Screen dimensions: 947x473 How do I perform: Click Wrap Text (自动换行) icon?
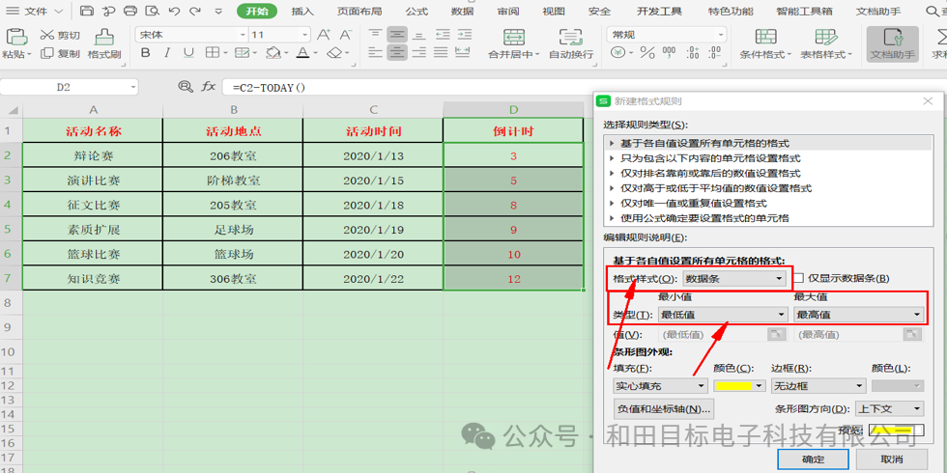tap(570, 38)
